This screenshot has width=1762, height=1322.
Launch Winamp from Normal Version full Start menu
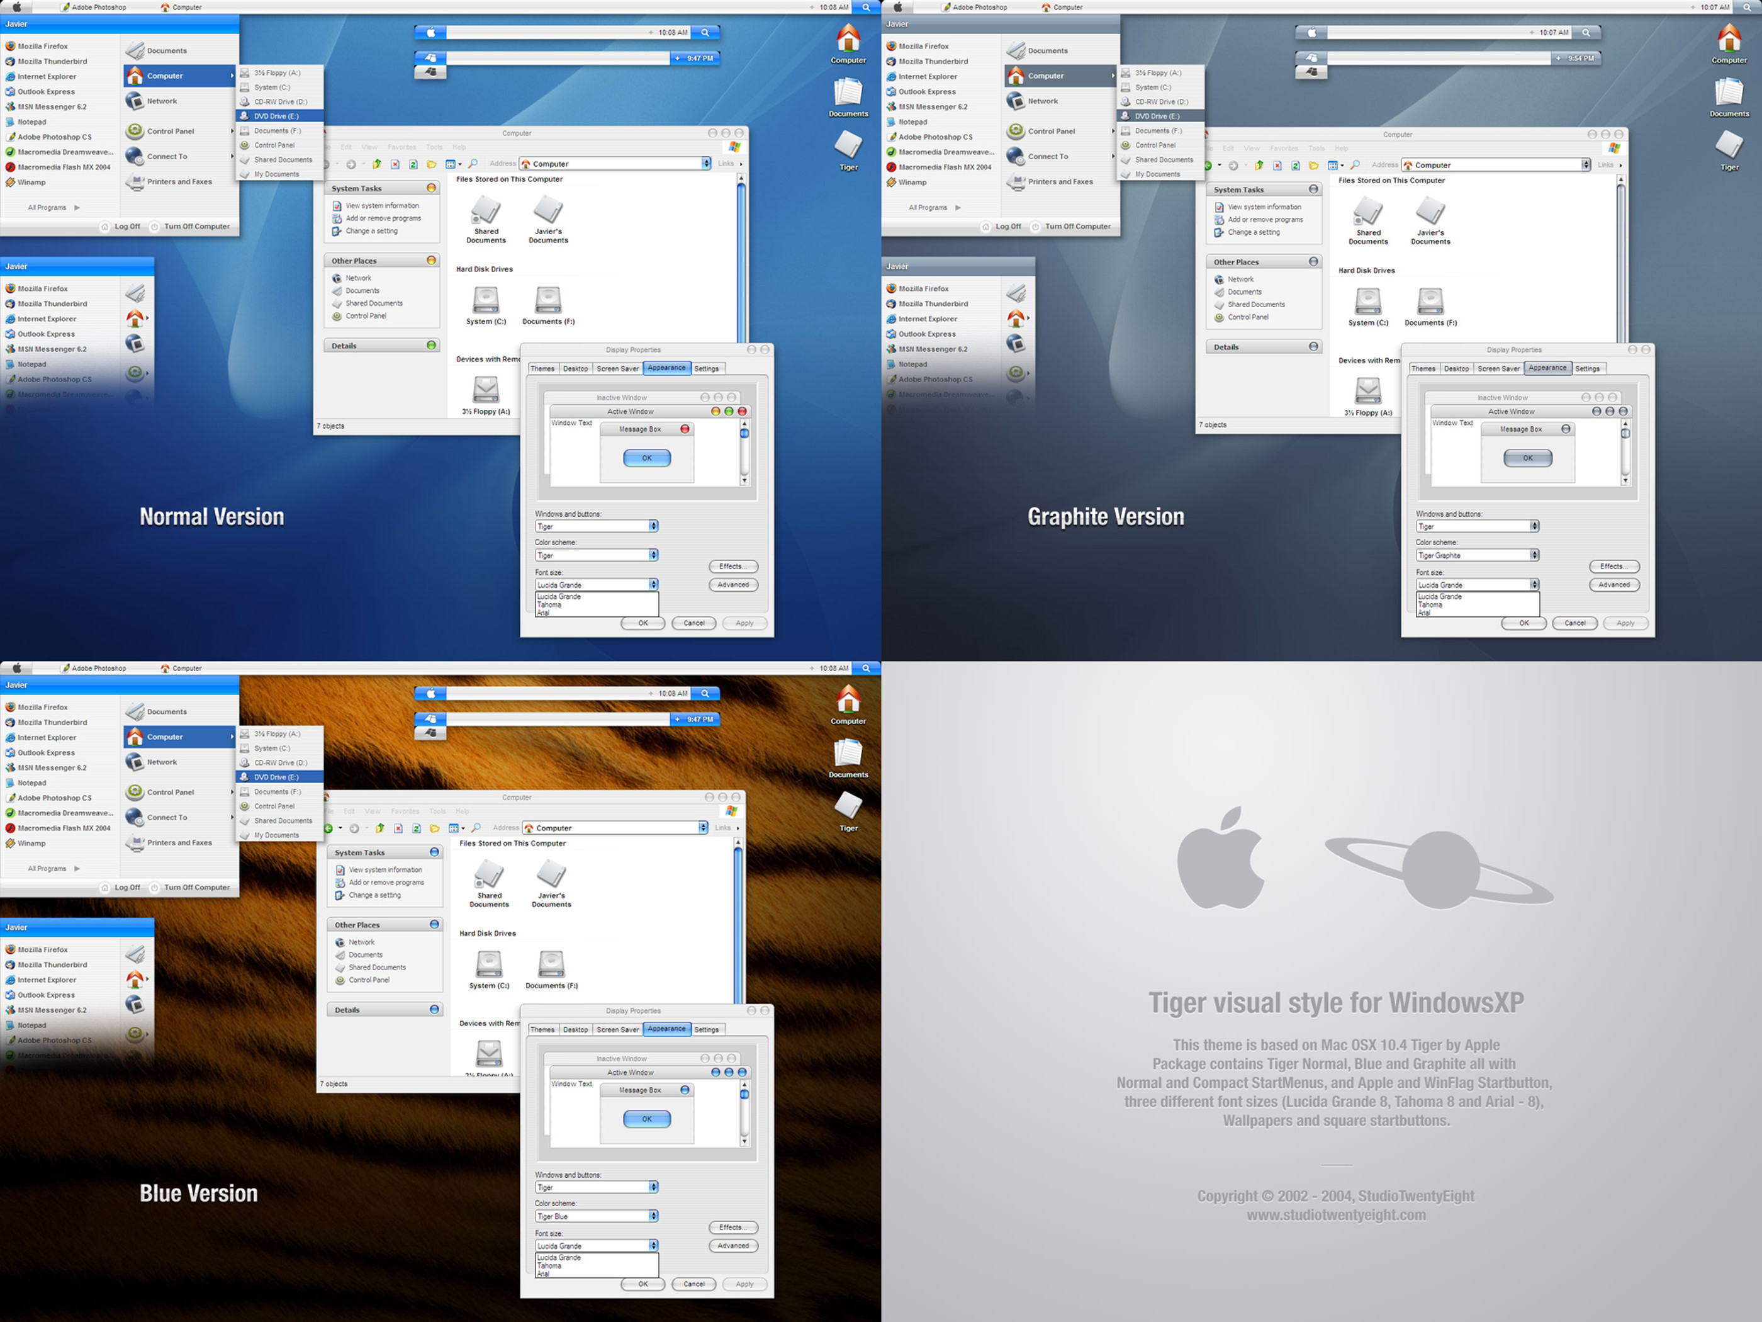coord(32,183)
